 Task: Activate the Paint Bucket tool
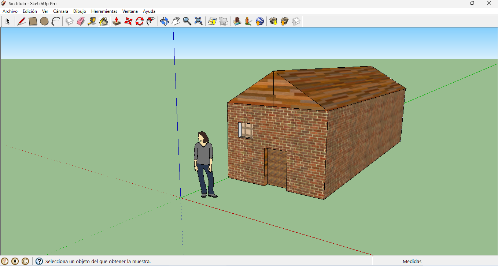coord(104,21)
